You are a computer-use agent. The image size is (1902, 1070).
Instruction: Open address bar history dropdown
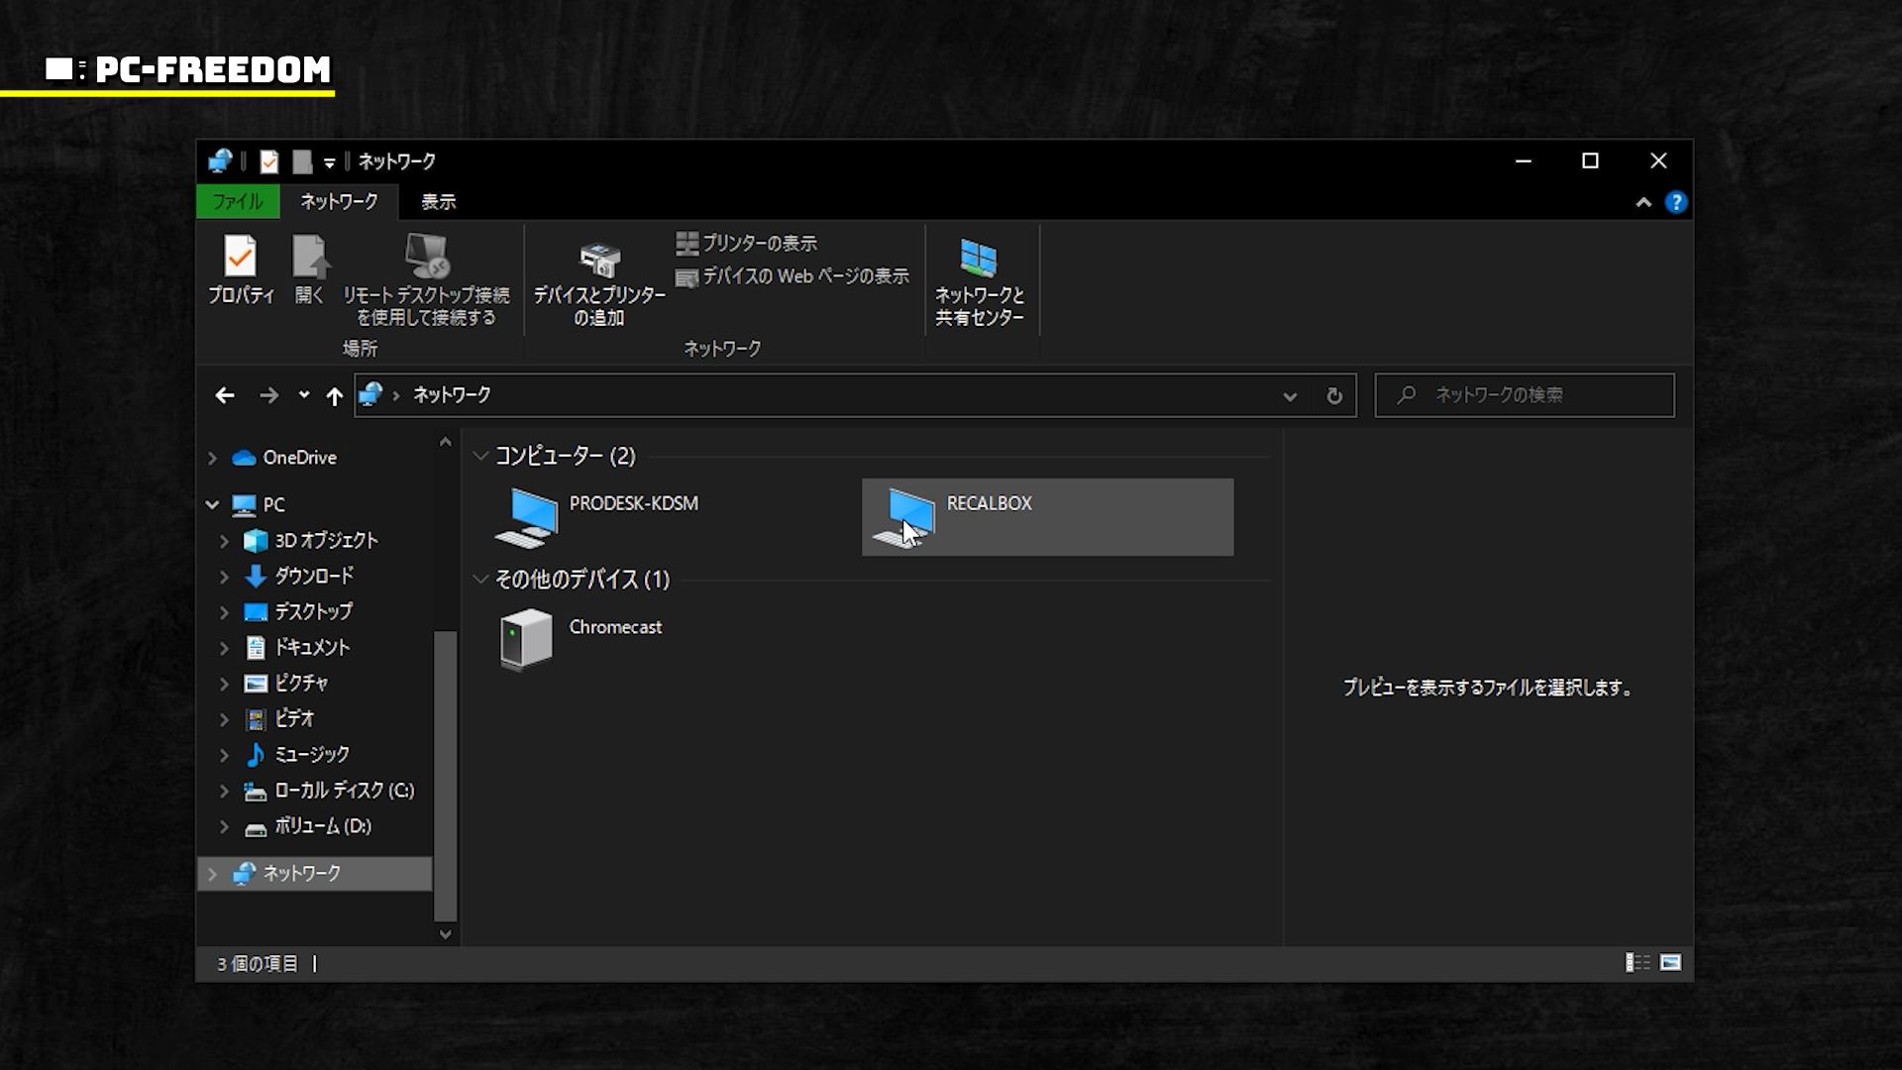tap(1290, 396)
